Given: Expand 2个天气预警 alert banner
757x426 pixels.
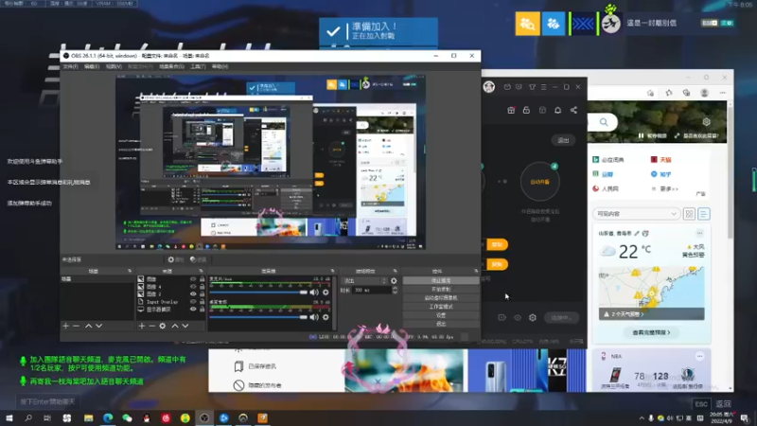Looking at the screenshot, I should [x=651, y=314].
